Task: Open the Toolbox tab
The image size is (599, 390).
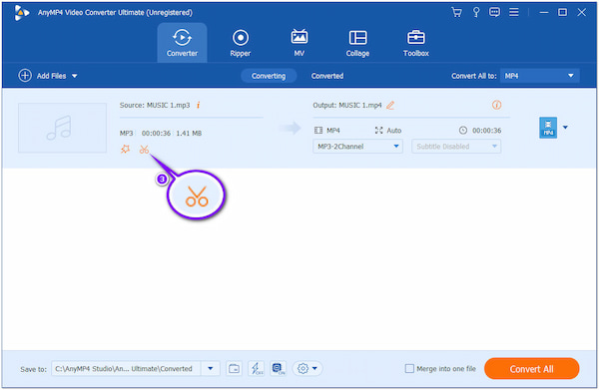Action: pyautogui.click(x=416, y=43)
